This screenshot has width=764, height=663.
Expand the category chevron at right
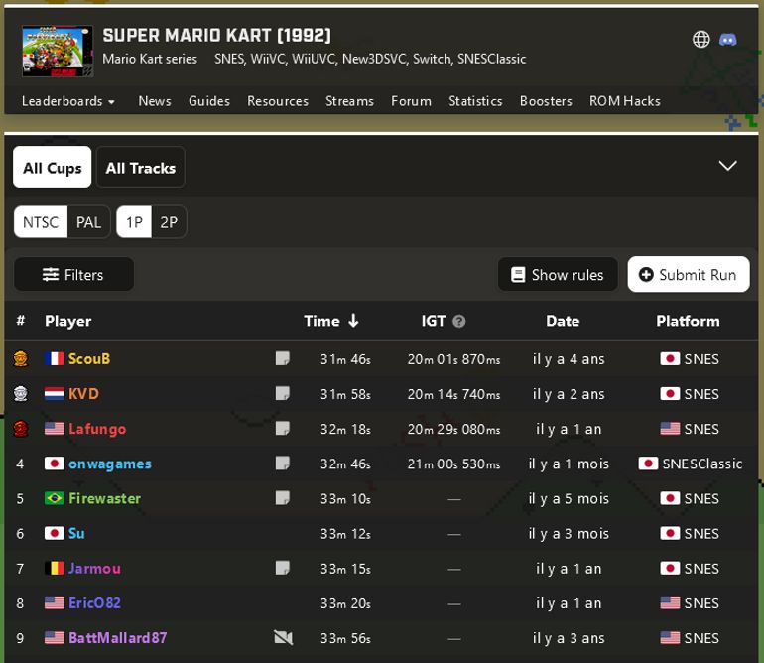pos(727,166)
